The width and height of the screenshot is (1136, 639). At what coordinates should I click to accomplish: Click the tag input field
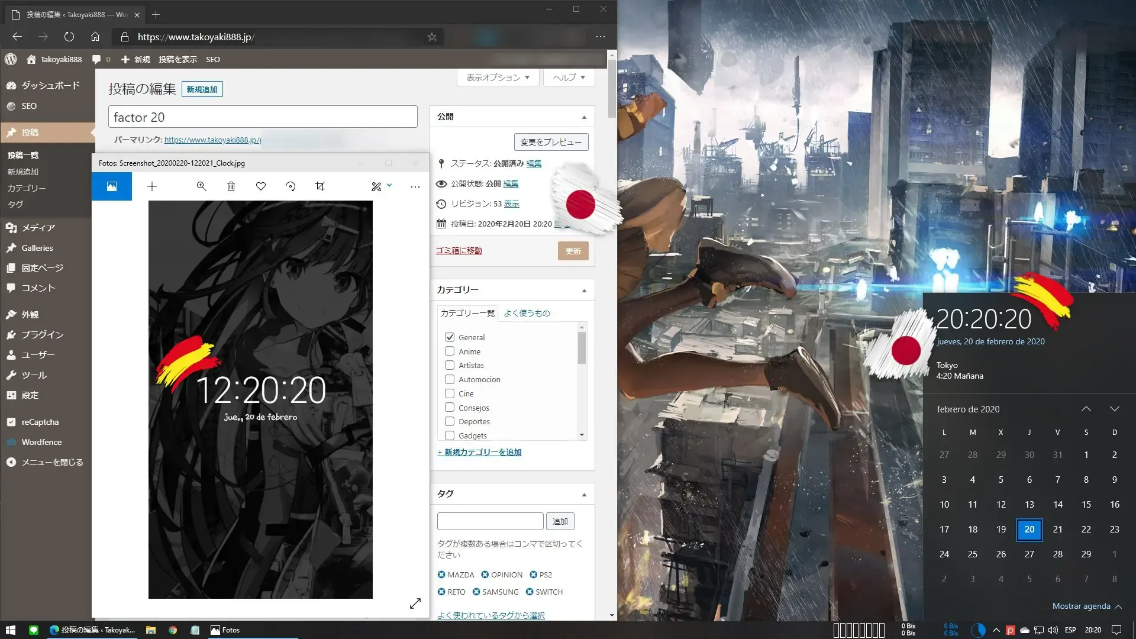pyautogui.click(x=490, y=521)
